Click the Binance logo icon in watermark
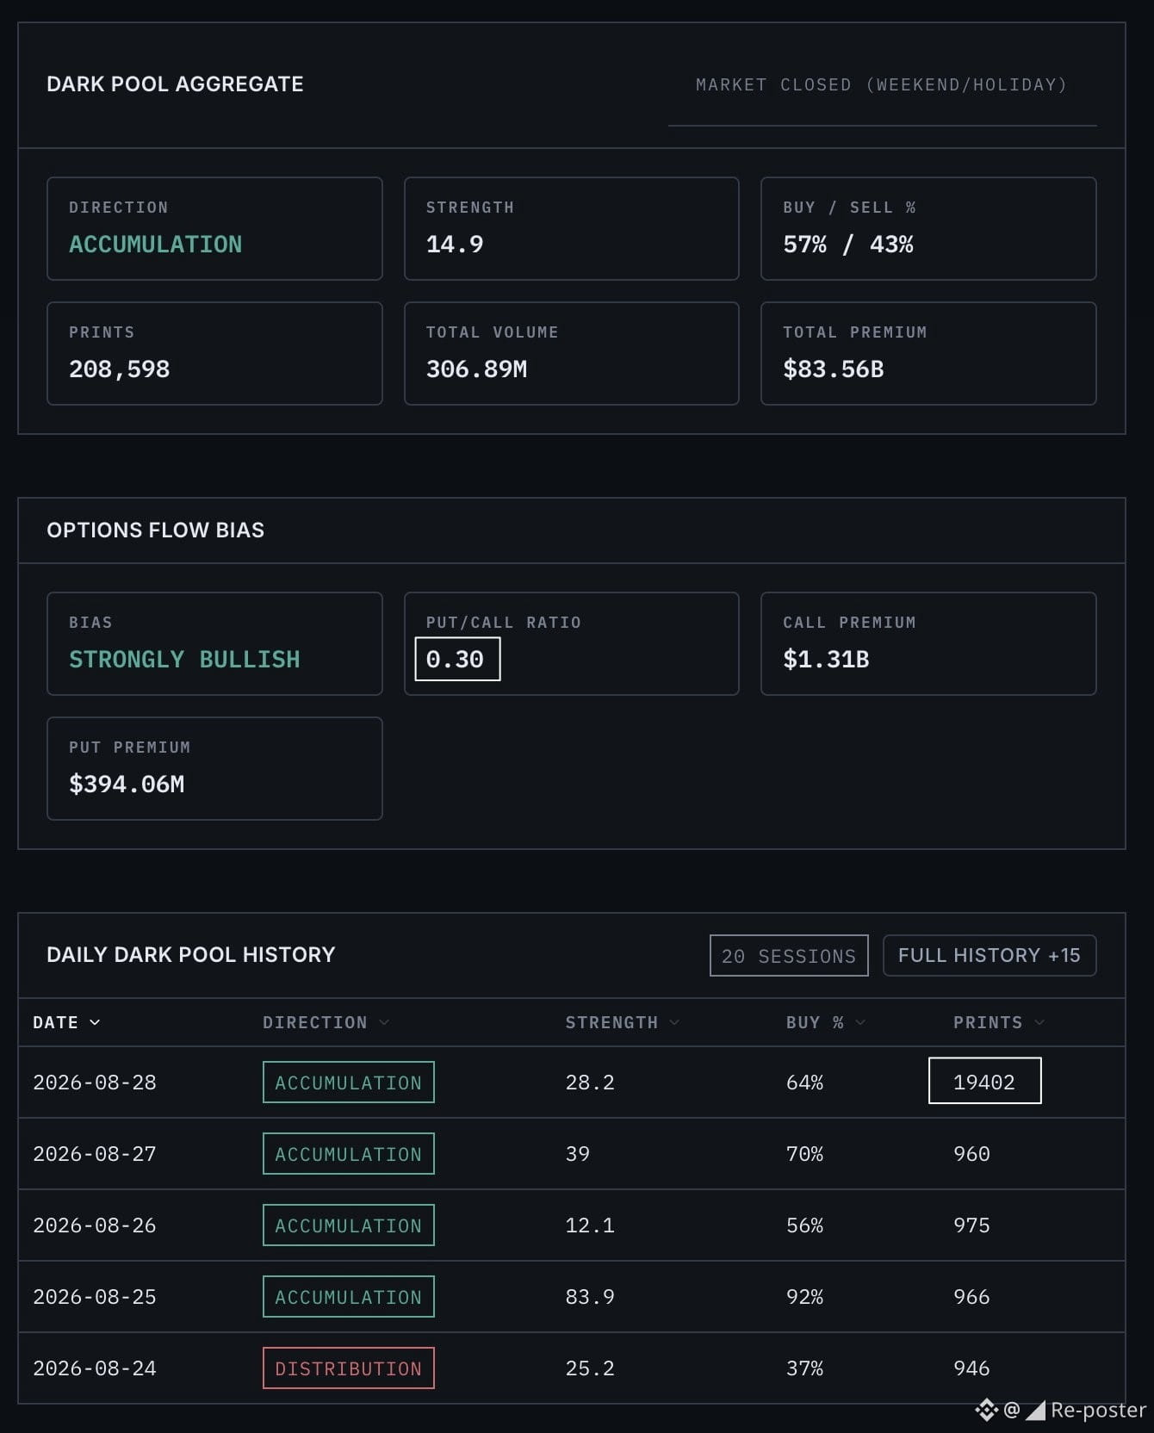 (986, 1410)
